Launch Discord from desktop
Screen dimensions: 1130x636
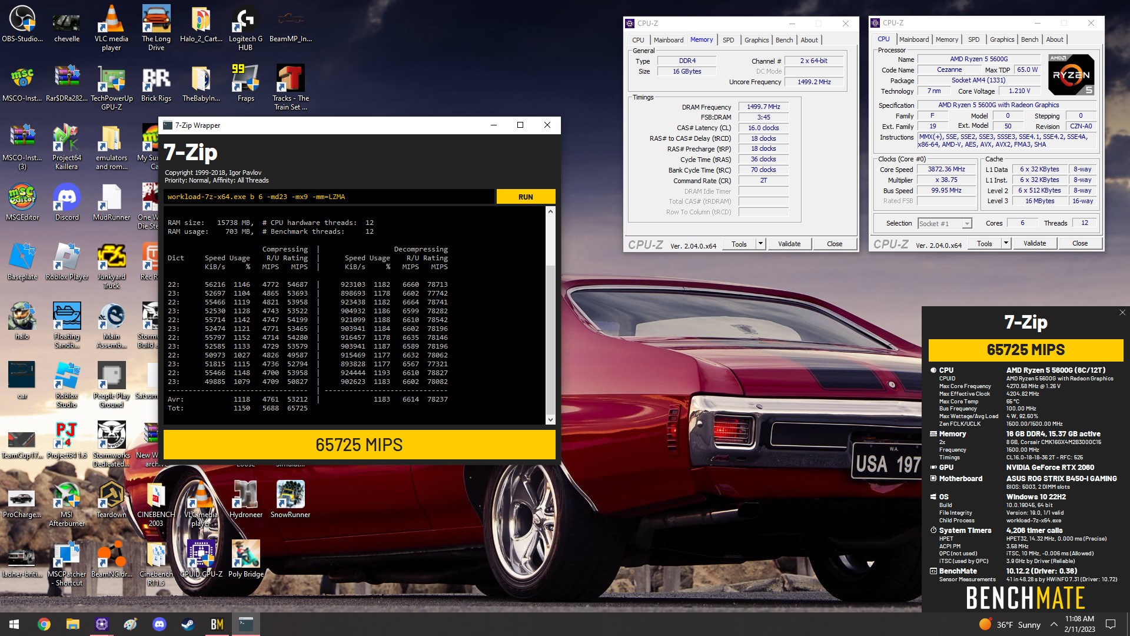pos(67,202)
